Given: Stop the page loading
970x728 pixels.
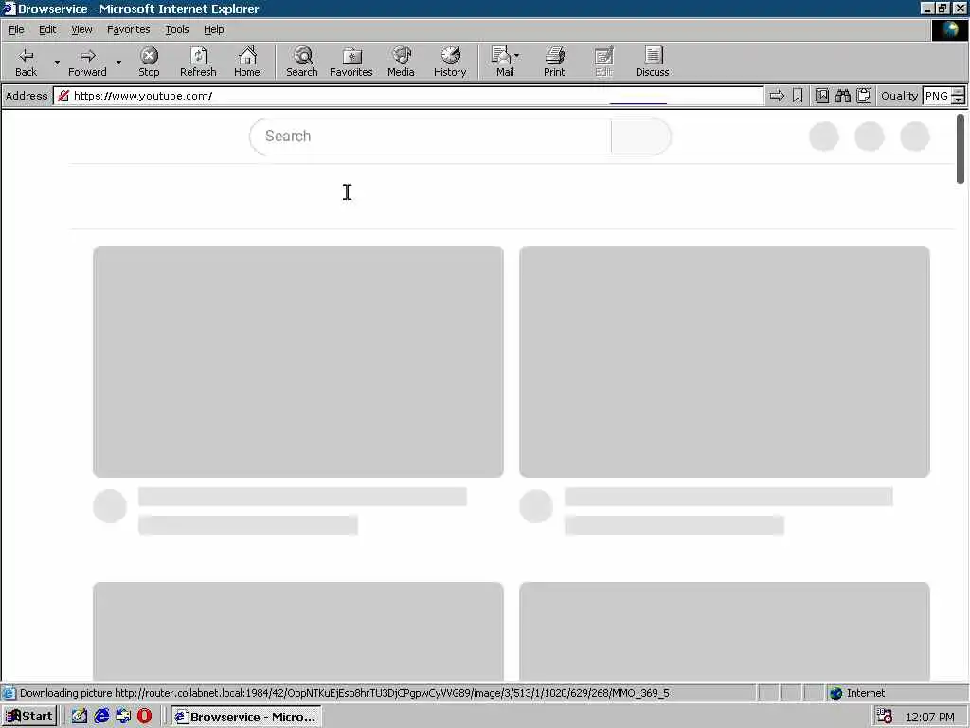Looking at the screenshot, I should coord(149,62).
